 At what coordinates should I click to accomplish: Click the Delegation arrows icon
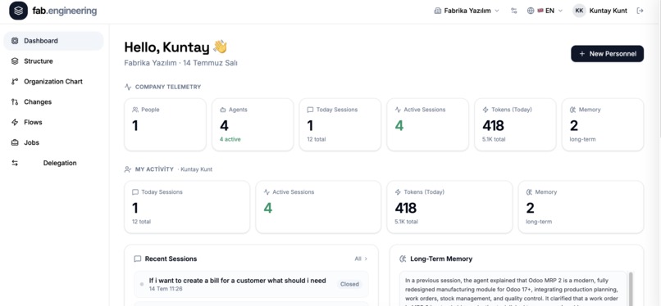15,163
